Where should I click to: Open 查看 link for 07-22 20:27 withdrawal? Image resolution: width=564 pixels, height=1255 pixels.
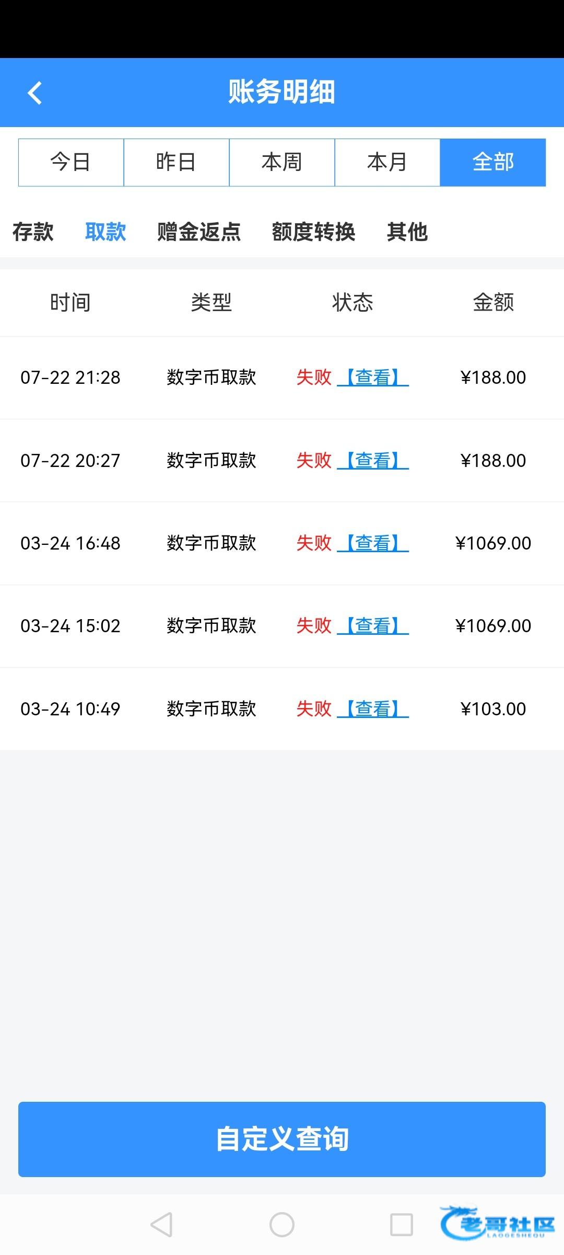pos(373,460)
